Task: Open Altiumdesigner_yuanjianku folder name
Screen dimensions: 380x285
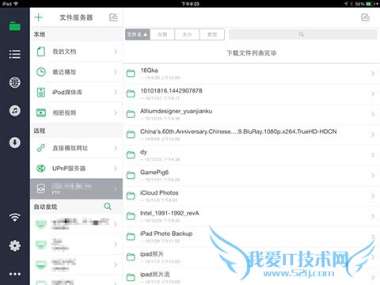Action: 176,111
